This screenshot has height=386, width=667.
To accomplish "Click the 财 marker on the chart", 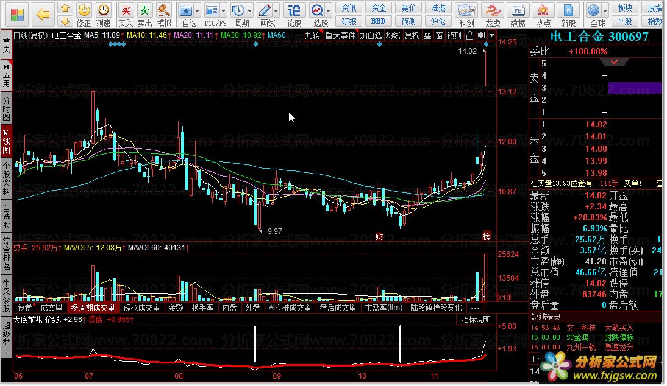I will (x=379, y=236).
